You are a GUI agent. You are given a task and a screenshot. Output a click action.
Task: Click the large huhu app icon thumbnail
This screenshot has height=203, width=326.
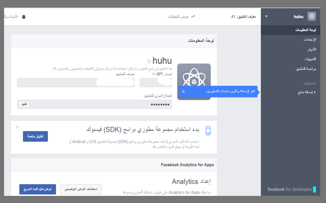tap(194, 82)
